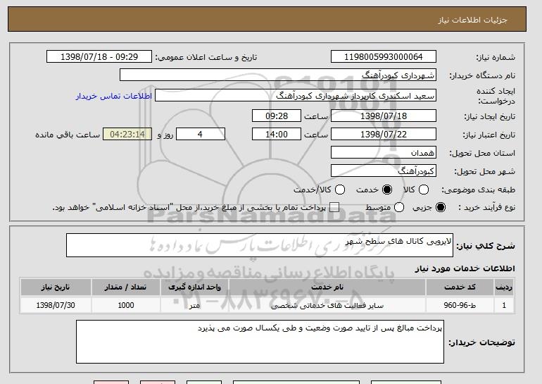Click the unit cell متر
542x384 pixels.
click(x=194, y=306)
